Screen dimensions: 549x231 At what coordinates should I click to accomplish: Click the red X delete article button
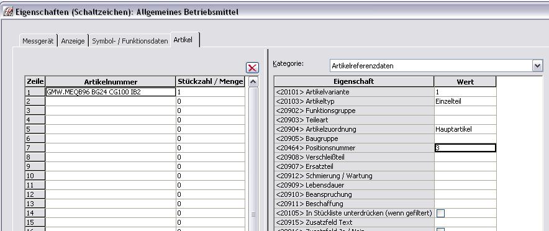[x=252, y=68]
